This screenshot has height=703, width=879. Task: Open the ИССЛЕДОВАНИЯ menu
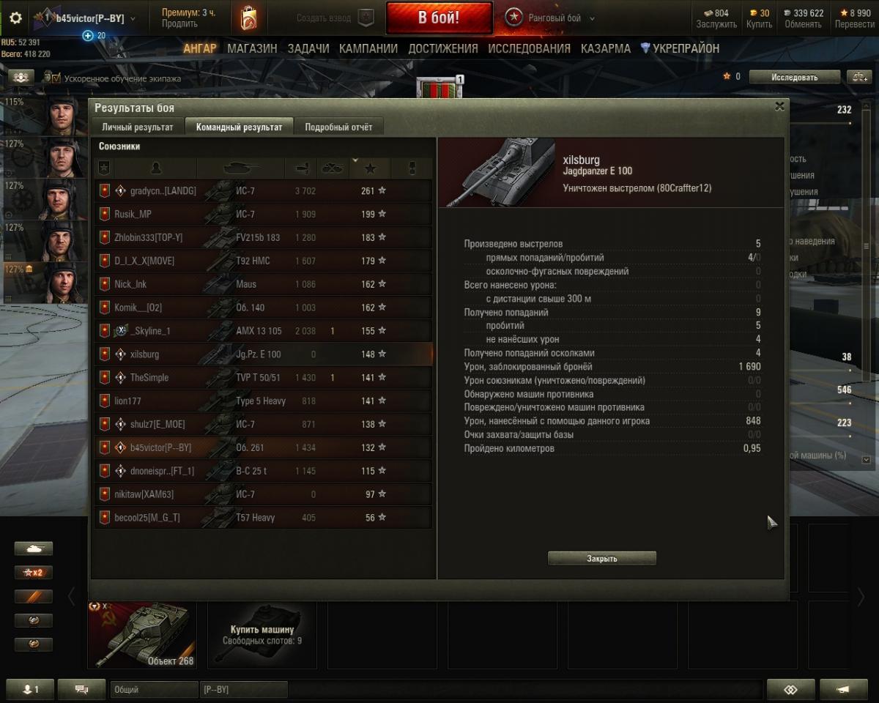click(529, 48)
